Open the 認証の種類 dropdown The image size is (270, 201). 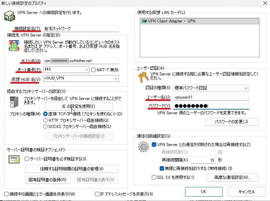pyautogui.click(x=211, y=88)
